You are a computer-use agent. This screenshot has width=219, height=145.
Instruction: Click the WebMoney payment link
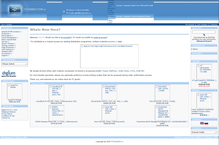pos(113,71)
